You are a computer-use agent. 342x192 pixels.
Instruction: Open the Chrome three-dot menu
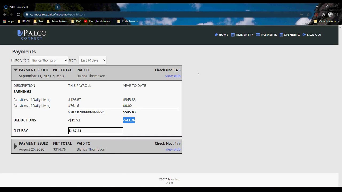[337, 14]
